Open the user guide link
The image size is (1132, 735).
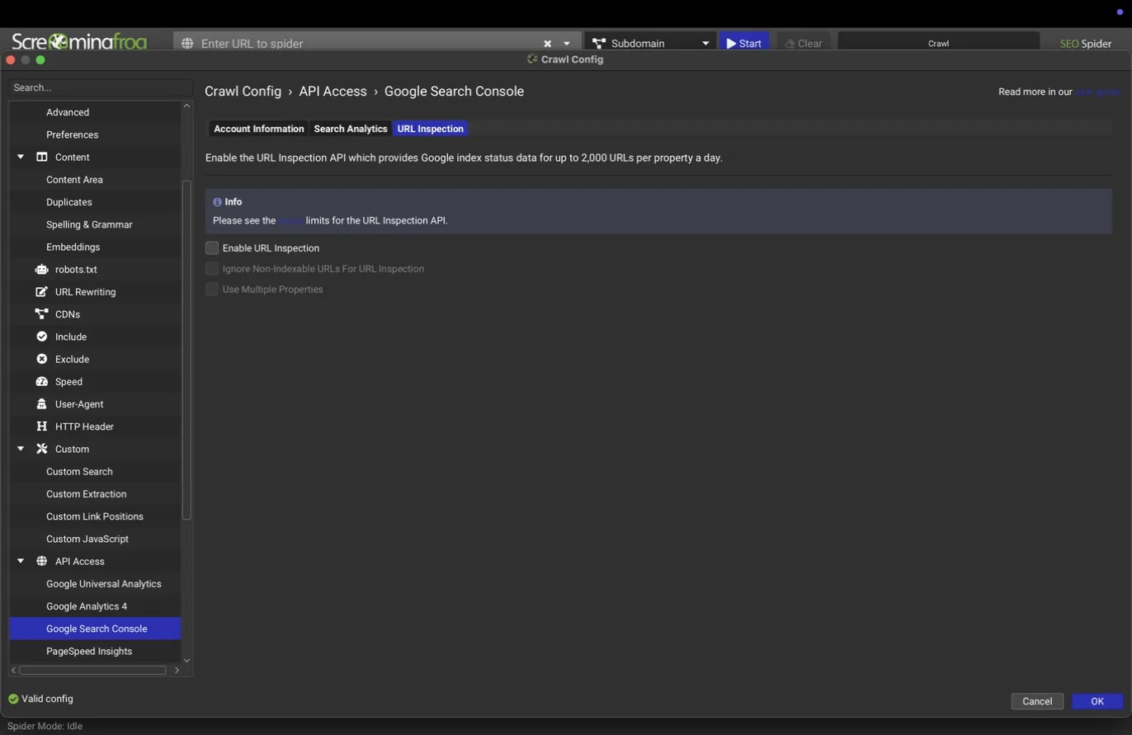point(1097,92)
